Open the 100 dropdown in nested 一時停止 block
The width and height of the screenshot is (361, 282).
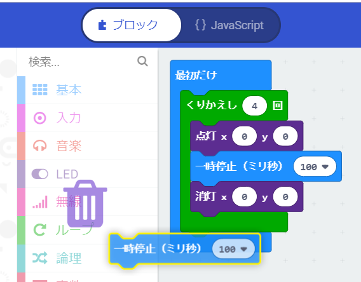coord(315,166)
